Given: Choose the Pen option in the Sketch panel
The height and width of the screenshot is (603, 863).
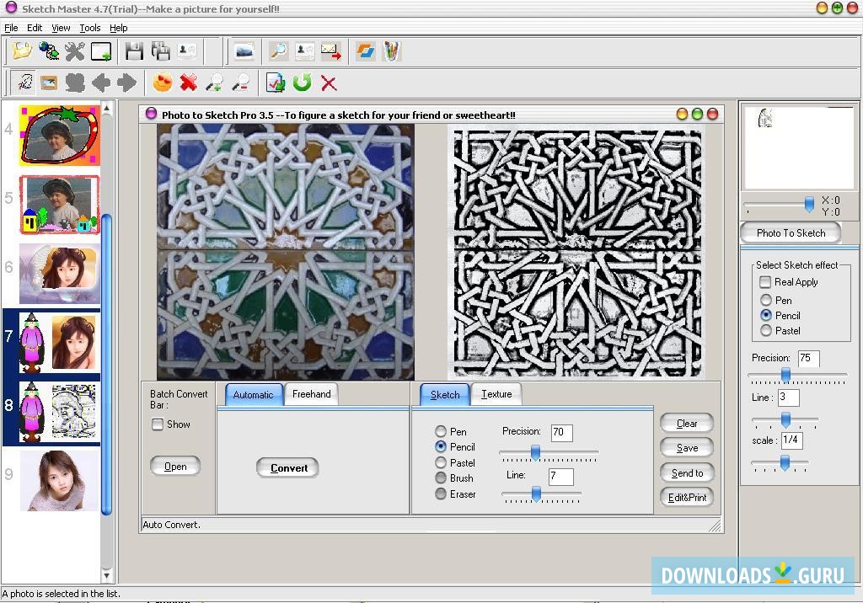Looking at the screenshot, I should point(442,431).
